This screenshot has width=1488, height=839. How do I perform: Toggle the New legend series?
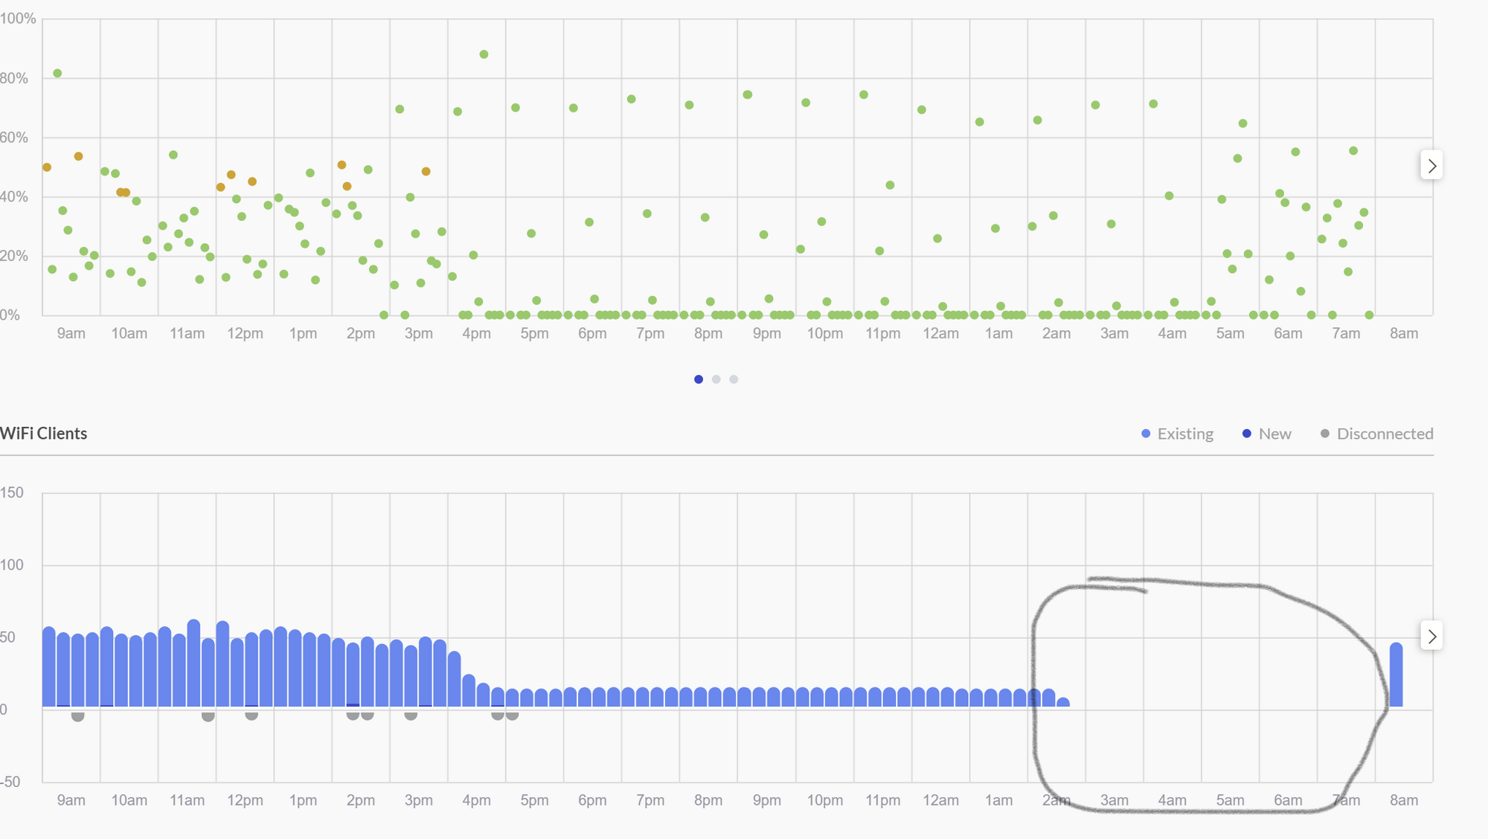pyautogui.click(x=1266, y=434)
